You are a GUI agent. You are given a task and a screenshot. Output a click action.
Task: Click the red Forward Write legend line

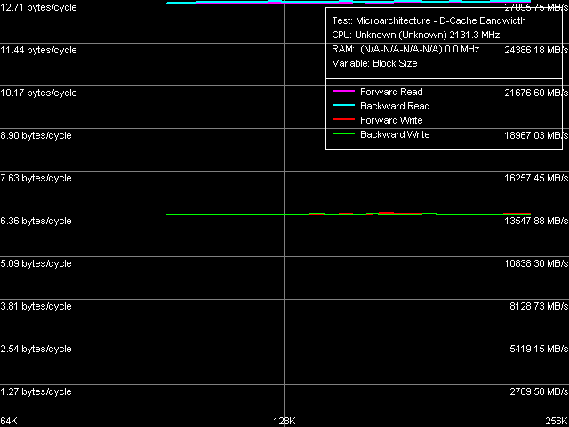pos(343,119)
